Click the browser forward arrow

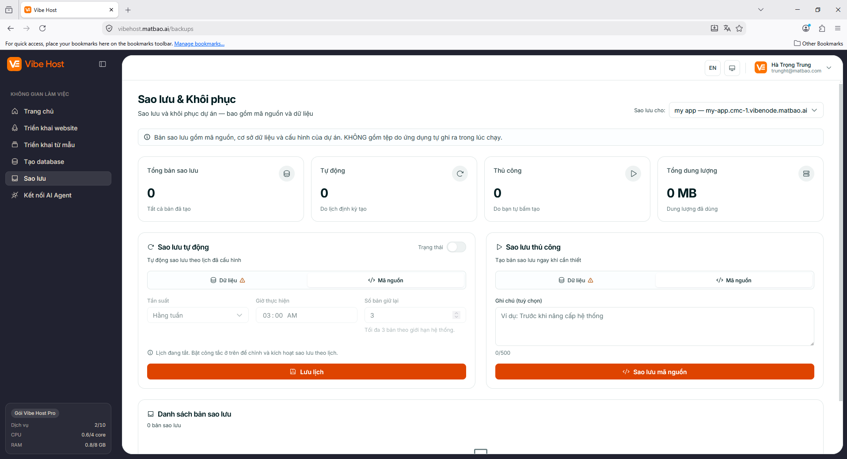coord(27,28)
